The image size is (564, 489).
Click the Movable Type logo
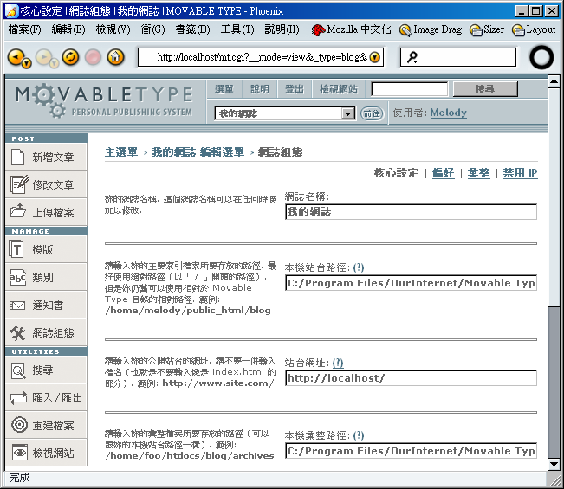(x=104, y=101)
